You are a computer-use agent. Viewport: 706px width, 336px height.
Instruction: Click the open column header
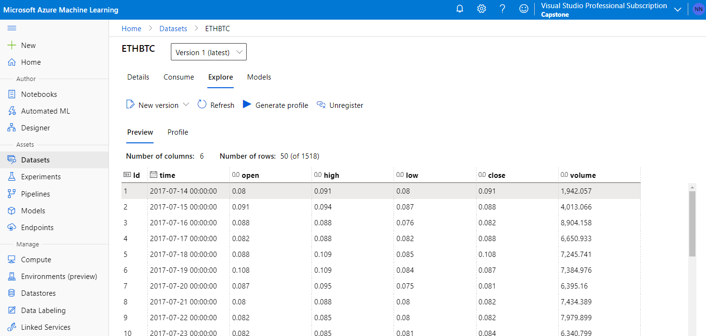click(x=271, y=175)
